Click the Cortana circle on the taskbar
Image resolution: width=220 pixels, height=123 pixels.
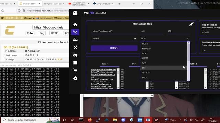[x=64, y=120]
